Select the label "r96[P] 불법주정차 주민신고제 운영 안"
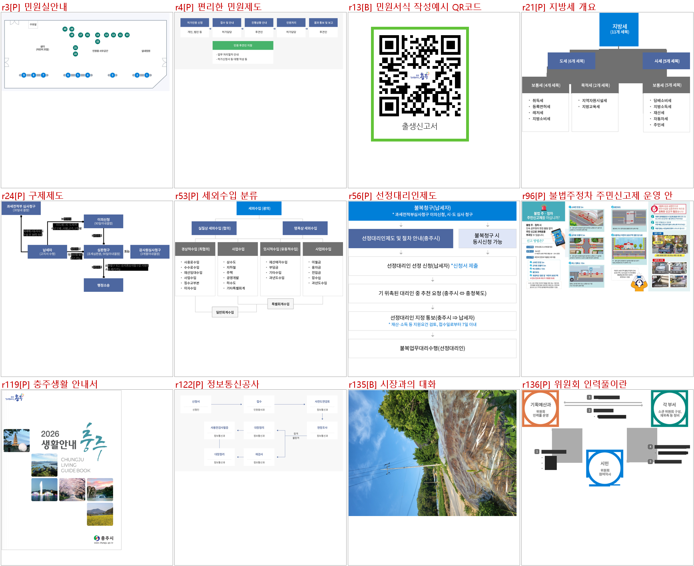Image resolution: width=694 pixels, height=566 pixels. click(x=597, y=195)
